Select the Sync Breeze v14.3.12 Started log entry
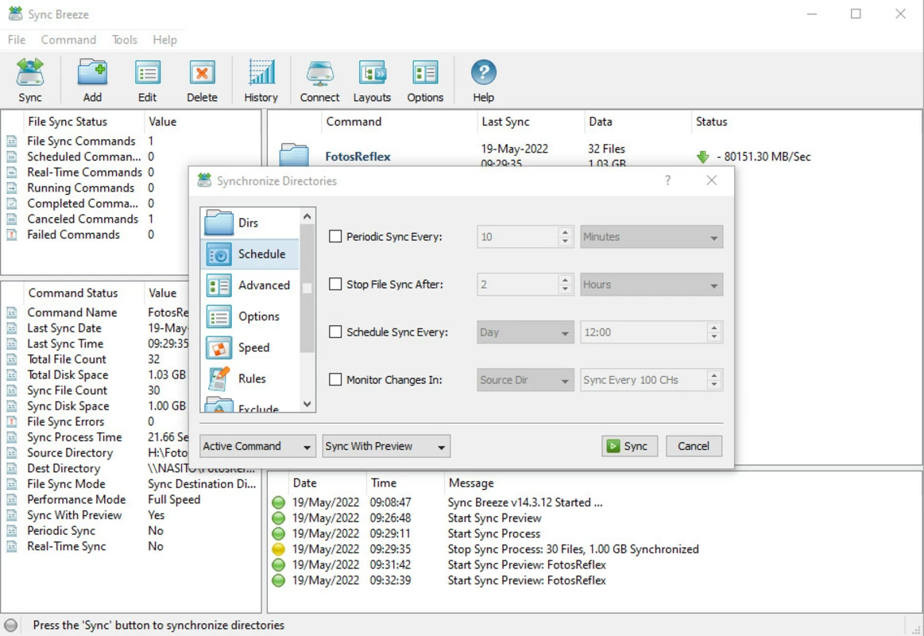The height and width of the screenshot is (636, 924). (x=594, y=502)
